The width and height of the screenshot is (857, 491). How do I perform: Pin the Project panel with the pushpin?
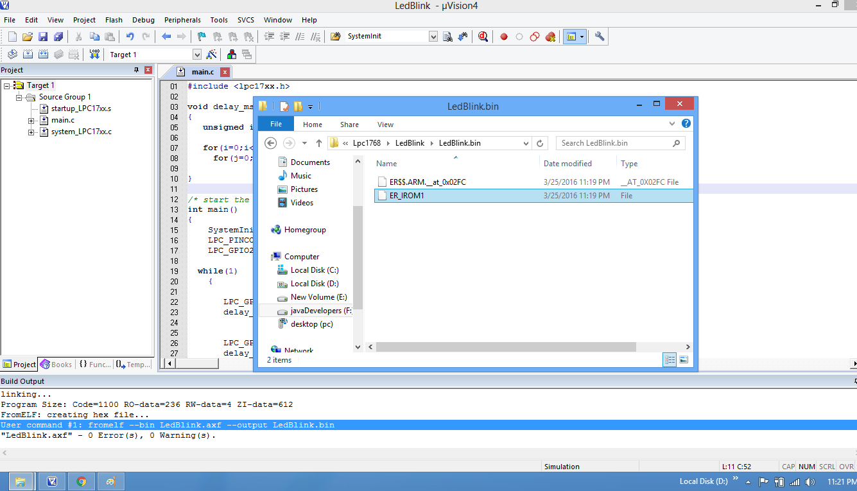coord(136,70)
